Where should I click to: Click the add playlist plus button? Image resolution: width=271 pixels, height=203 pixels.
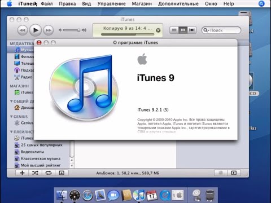22,173
